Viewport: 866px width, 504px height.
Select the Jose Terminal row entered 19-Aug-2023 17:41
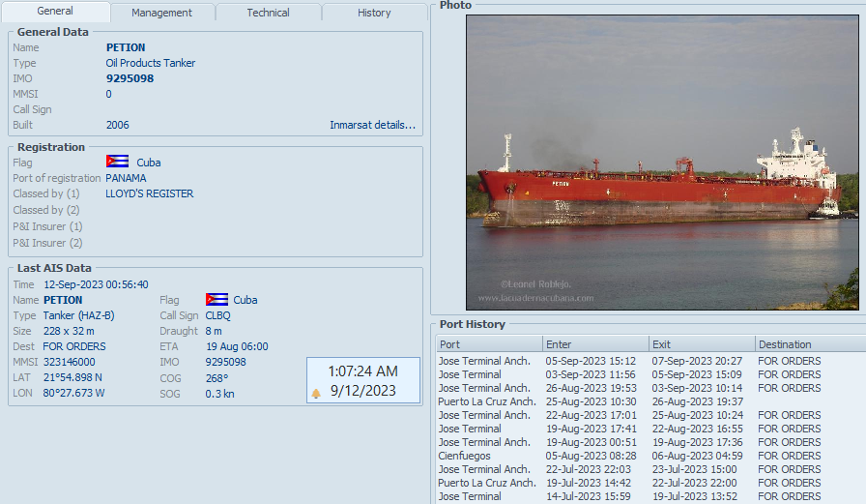pos(650,429)
